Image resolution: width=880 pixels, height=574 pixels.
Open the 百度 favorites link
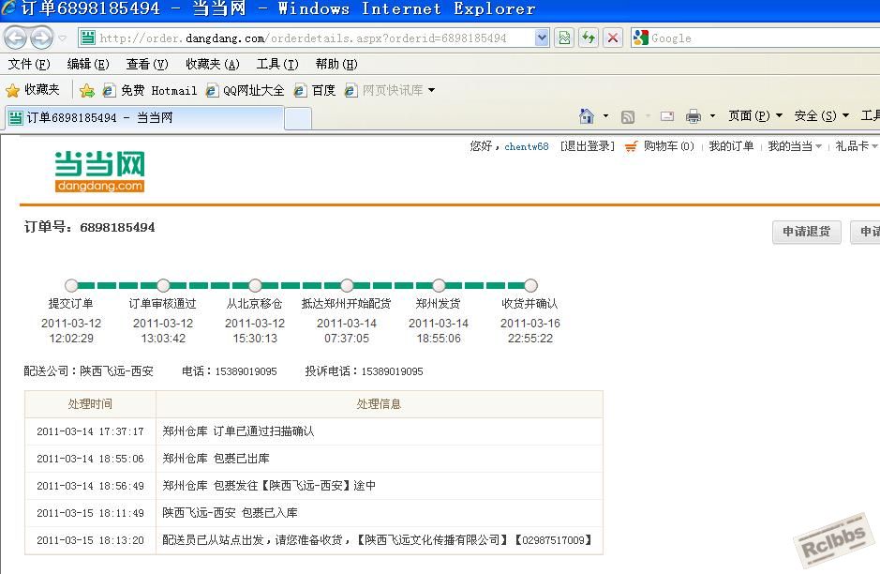point(315,90)
